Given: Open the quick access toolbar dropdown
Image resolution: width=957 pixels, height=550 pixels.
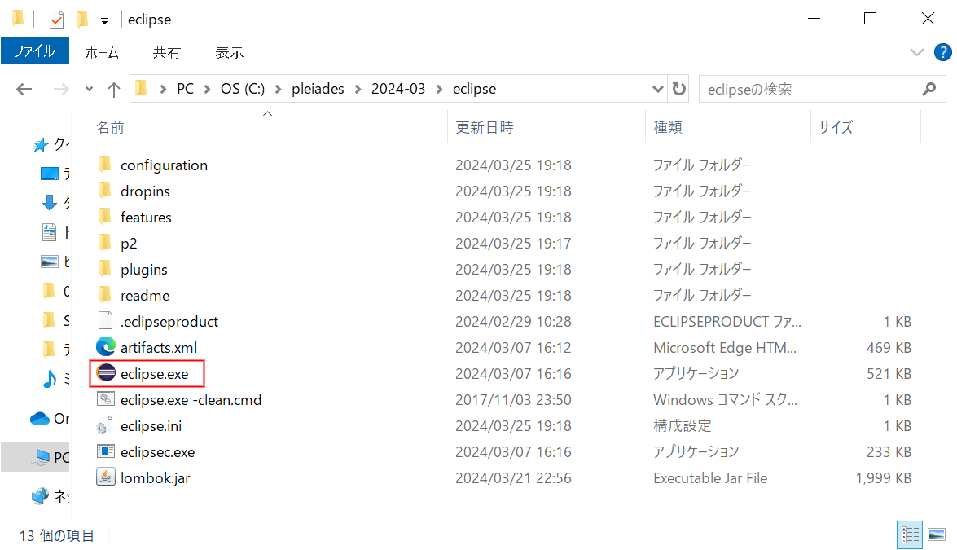Looking at the screenshot, I should pos(104,21).
